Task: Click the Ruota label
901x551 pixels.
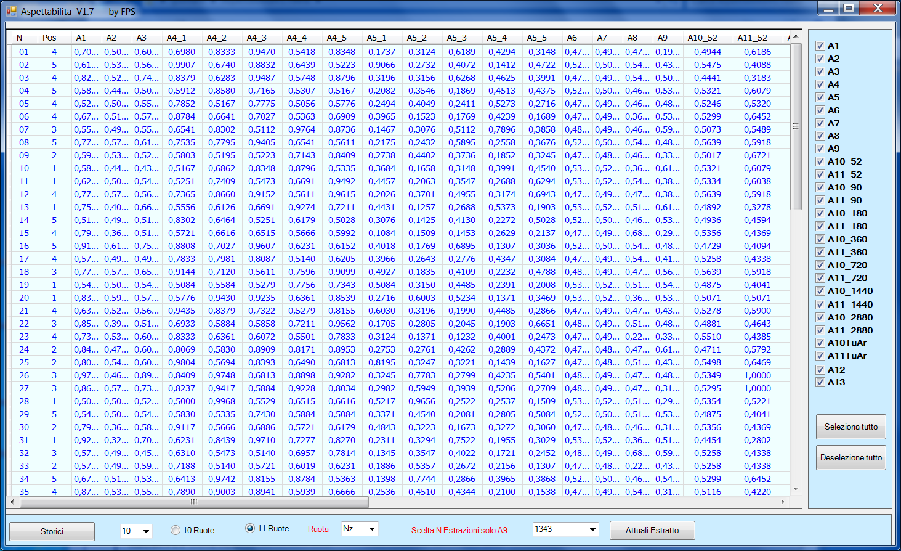Action: (x=318, y=529)
